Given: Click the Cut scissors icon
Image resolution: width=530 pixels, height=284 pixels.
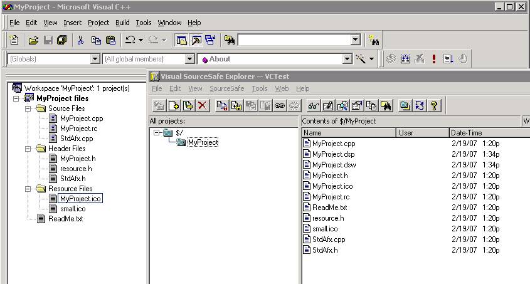Looking at the screenshot, I should click(80, 40).
